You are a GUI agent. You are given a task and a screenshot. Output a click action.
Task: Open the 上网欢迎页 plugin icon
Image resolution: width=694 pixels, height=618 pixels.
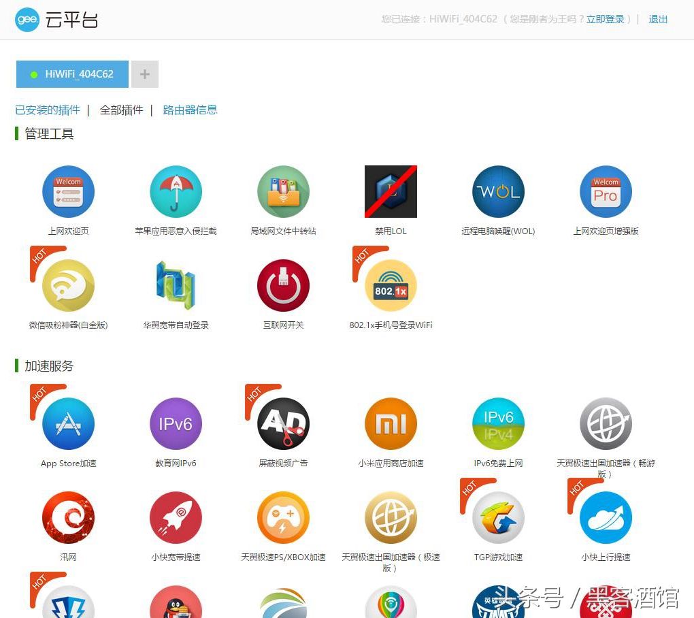(x=68, y=192)
